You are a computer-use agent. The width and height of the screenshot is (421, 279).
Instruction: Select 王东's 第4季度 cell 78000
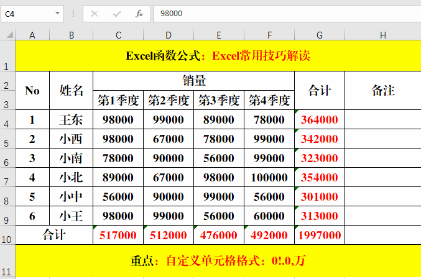pos(269,119)
